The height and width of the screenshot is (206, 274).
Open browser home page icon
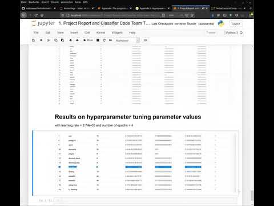pos(42,15)
